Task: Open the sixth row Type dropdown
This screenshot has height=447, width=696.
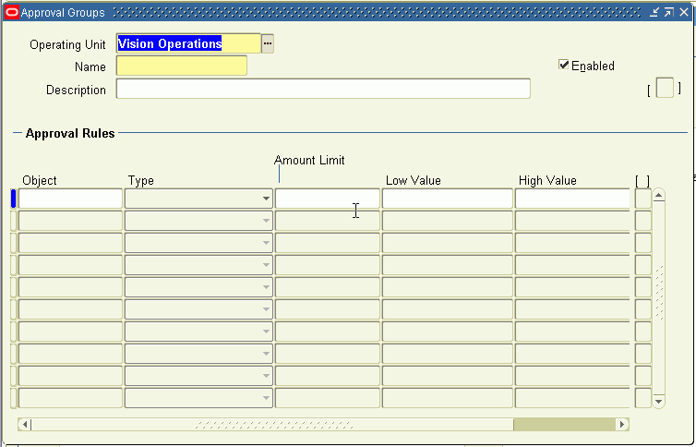Action: [x=266, y=309]
